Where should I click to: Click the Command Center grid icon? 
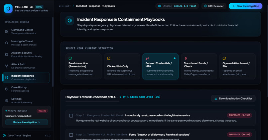coord(7,32)
